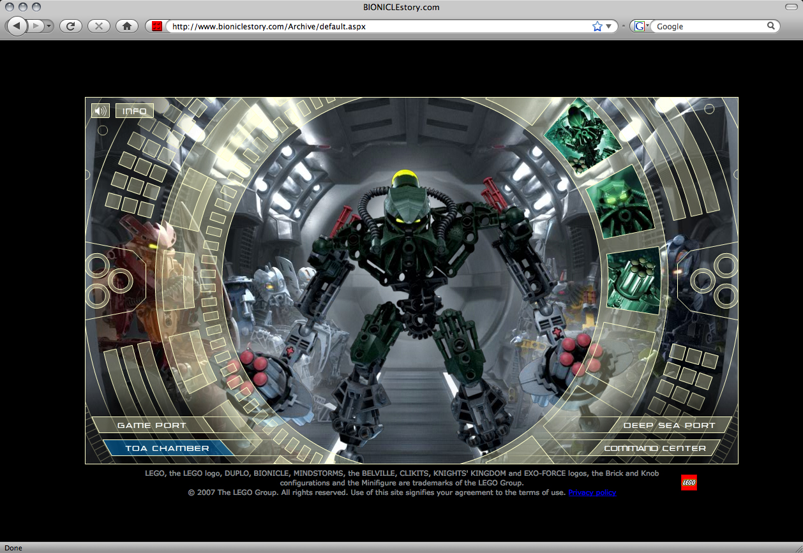The image size is (803, 553).
Task: Click the red LEGO favicon in address bar
Action: coord(157,26)
